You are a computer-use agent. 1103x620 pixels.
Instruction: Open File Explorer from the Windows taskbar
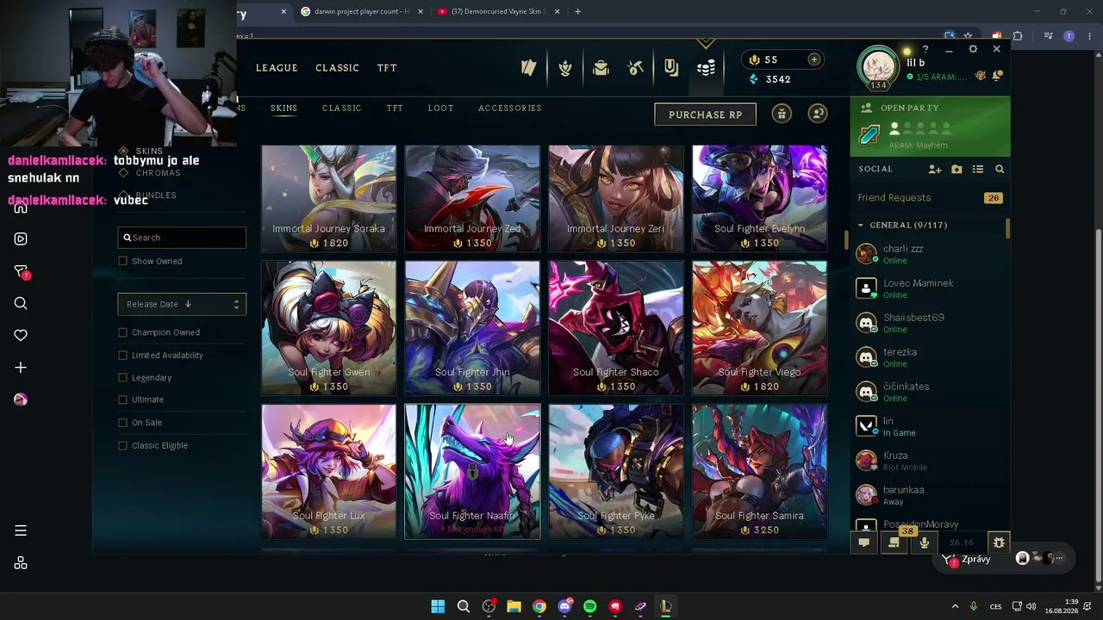coord(514,606)
